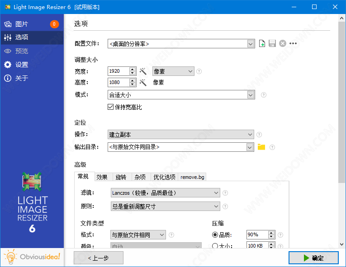This screenshot has height=267, width=346.
Task: Browse output folder with yellow folder icon
Action: coord(261,147)
